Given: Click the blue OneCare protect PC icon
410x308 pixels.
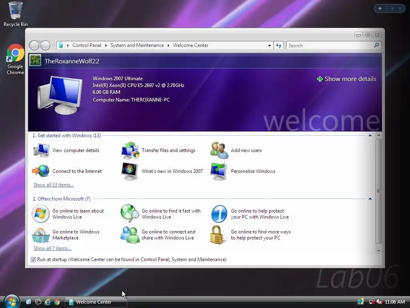Looking at the screenshot, I should coord(219,214).
